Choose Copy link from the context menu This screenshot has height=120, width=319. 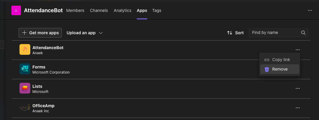click(x=279, y=60)
